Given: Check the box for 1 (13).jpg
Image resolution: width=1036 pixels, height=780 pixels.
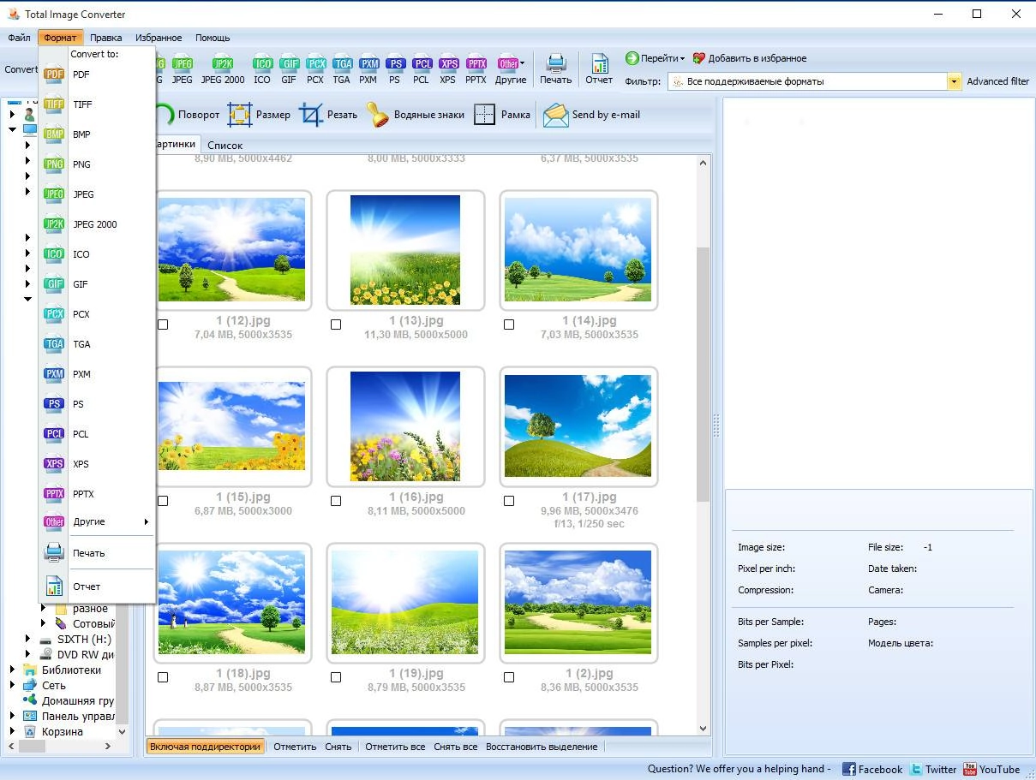Looking at the screenshot, I should tap(336, 325).
